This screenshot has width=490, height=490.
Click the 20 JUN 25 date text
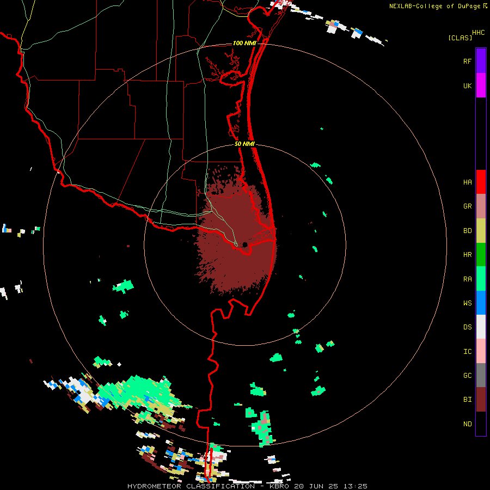[x=318, y=486]
